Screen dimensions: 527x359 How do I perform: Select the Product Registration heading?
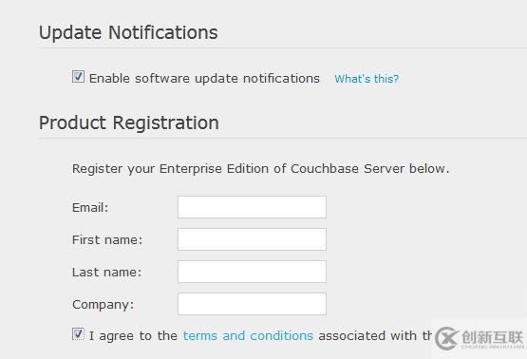[x=129, y=123]
